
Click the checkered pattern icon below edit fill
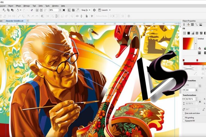[199, 53]
